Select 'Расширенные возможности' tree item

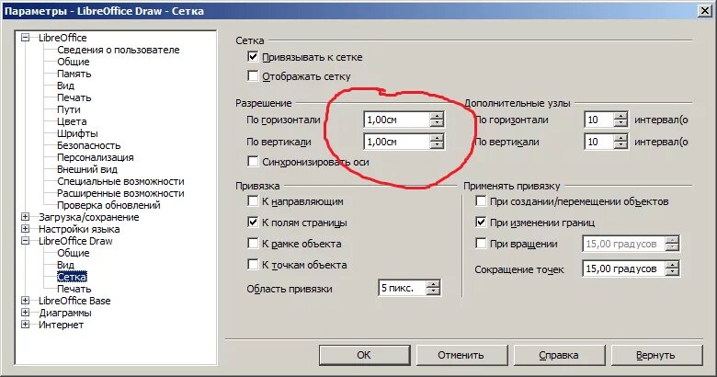(x=120, y=193)
